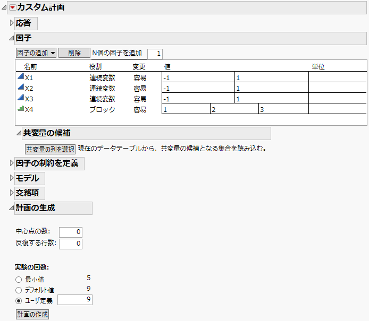The width and height of the screenshot is (369, 321).
Task: Click the blocking factor icon next to X4
Action: [x=21, y=108]
